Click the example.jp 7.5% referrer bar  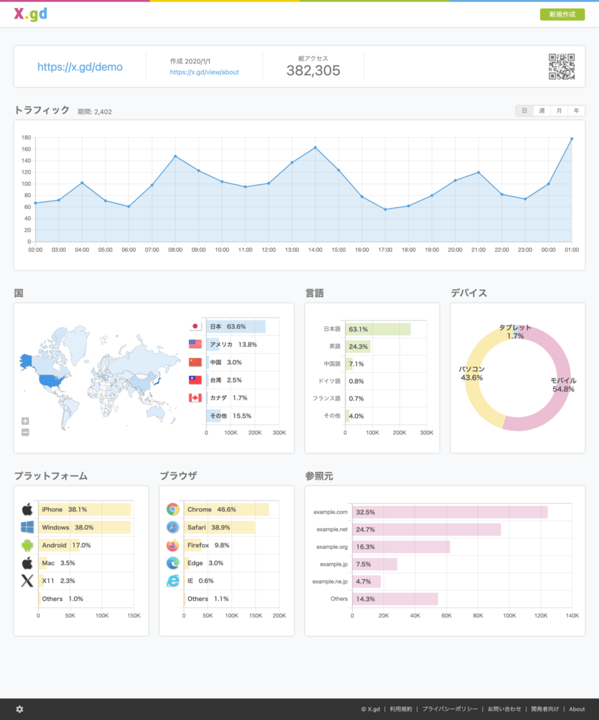[375, 565]
